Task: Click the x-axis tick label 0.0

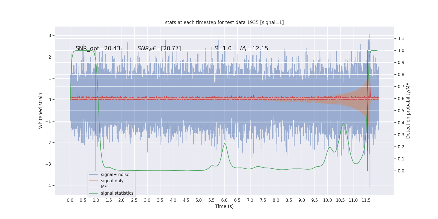Action: point(70,200)
